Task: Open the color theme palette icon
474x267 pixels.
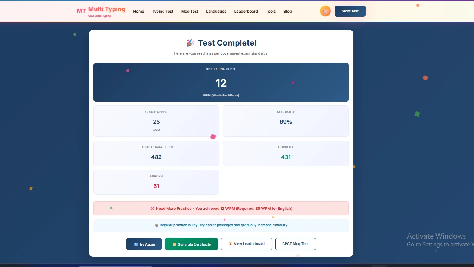Action: [325, 11]
